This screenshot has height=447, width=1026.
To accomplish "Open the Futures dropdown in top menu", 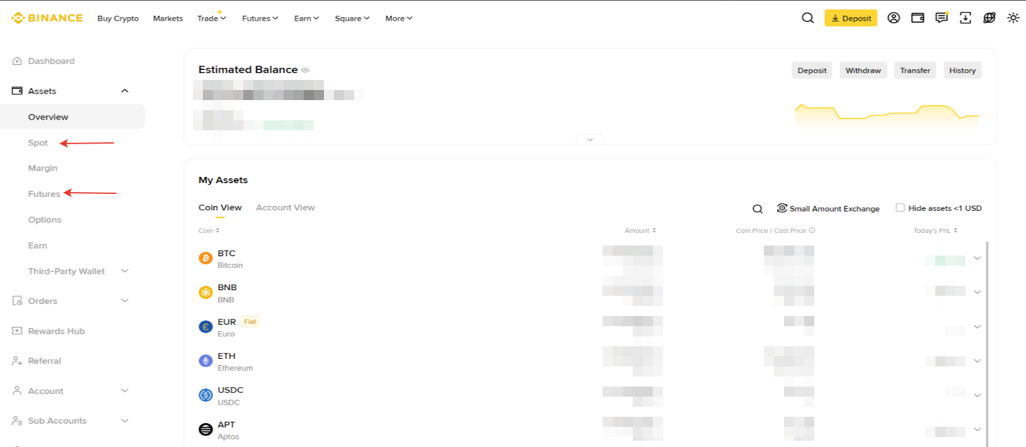I will (260, 19).
